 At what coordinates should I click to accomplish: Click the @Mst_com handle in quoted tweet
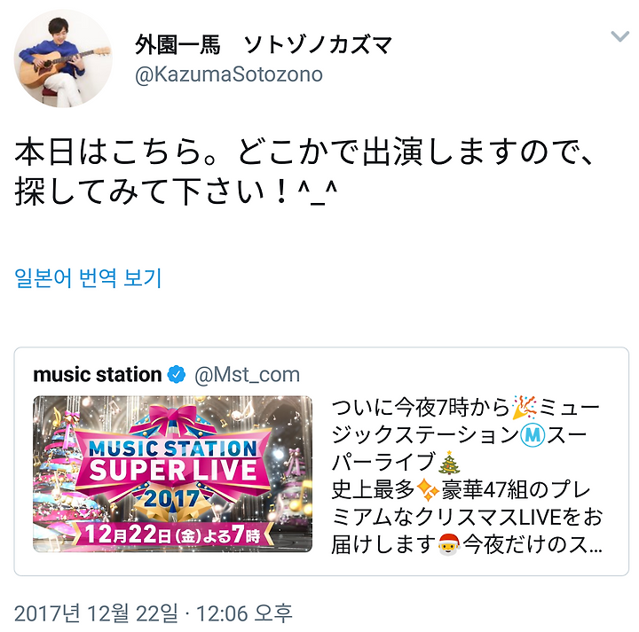pos(247,374)
